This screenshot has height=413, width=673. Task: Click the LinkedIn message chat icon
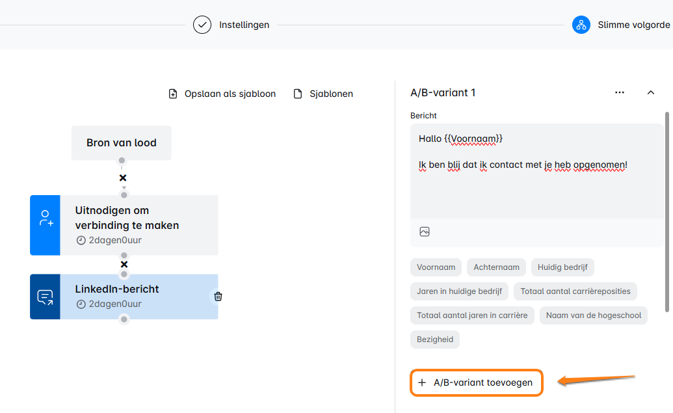pyautogui.click(x=45, y=297)
